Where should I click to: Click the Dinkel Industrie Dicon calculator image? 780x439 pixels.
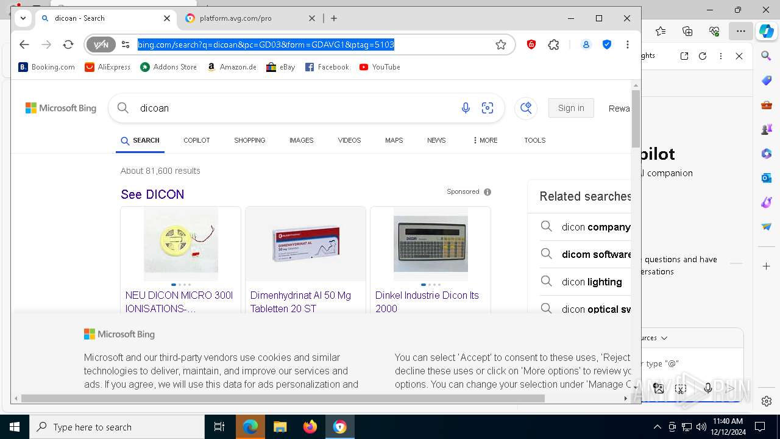pyautogui.click(x=431, y=244)
